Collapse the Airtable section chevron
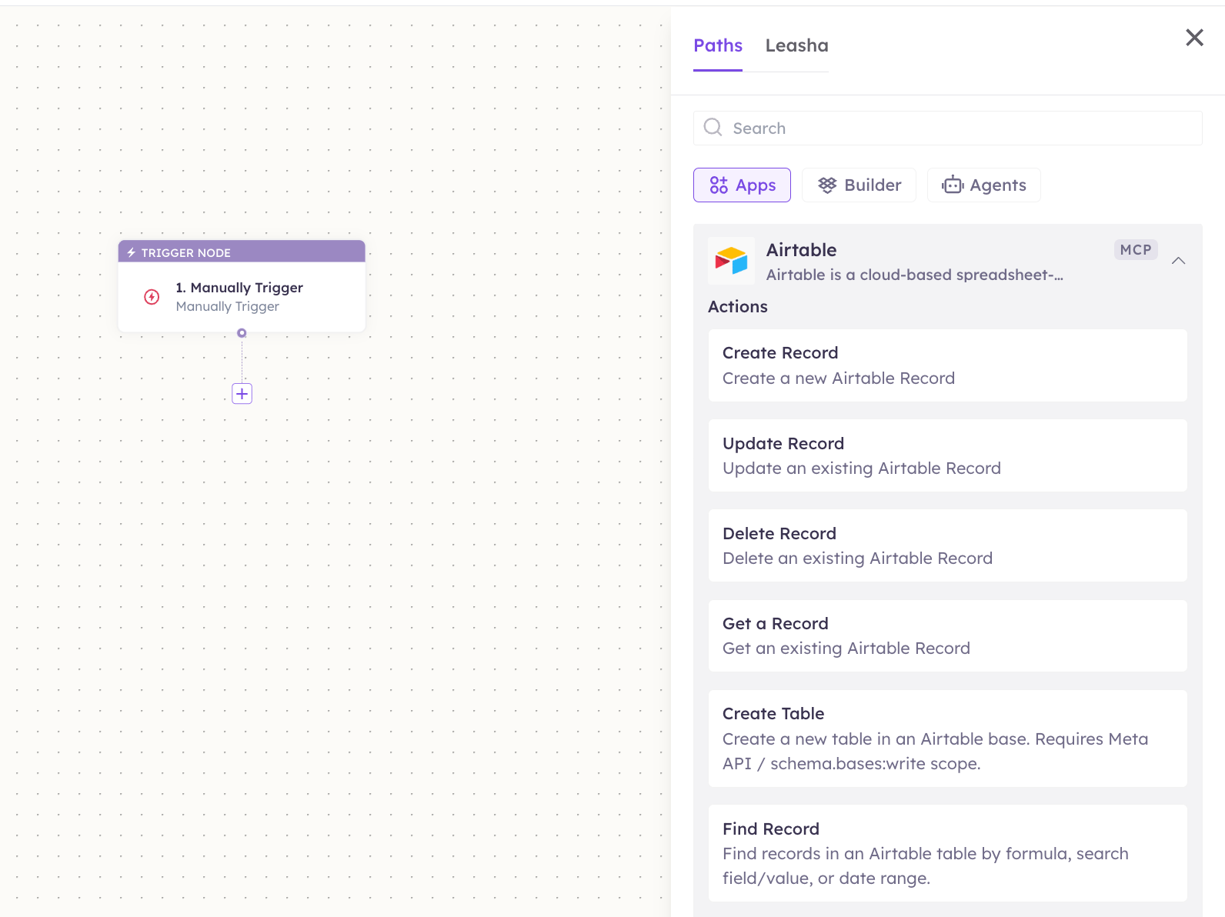The height and width of the screenshot is (917, 1225). pos(1178,261)
